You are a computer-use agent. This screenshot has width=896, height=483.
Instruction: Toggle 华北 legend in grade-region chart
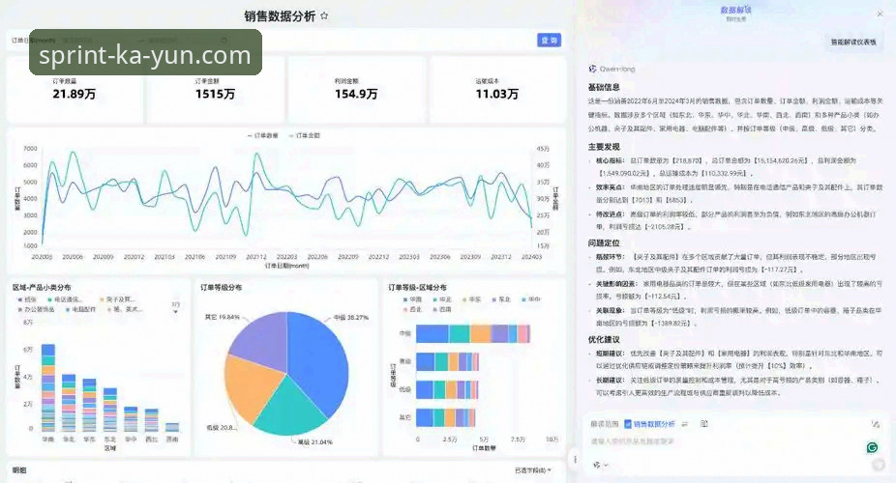click(x=442, y=299)
